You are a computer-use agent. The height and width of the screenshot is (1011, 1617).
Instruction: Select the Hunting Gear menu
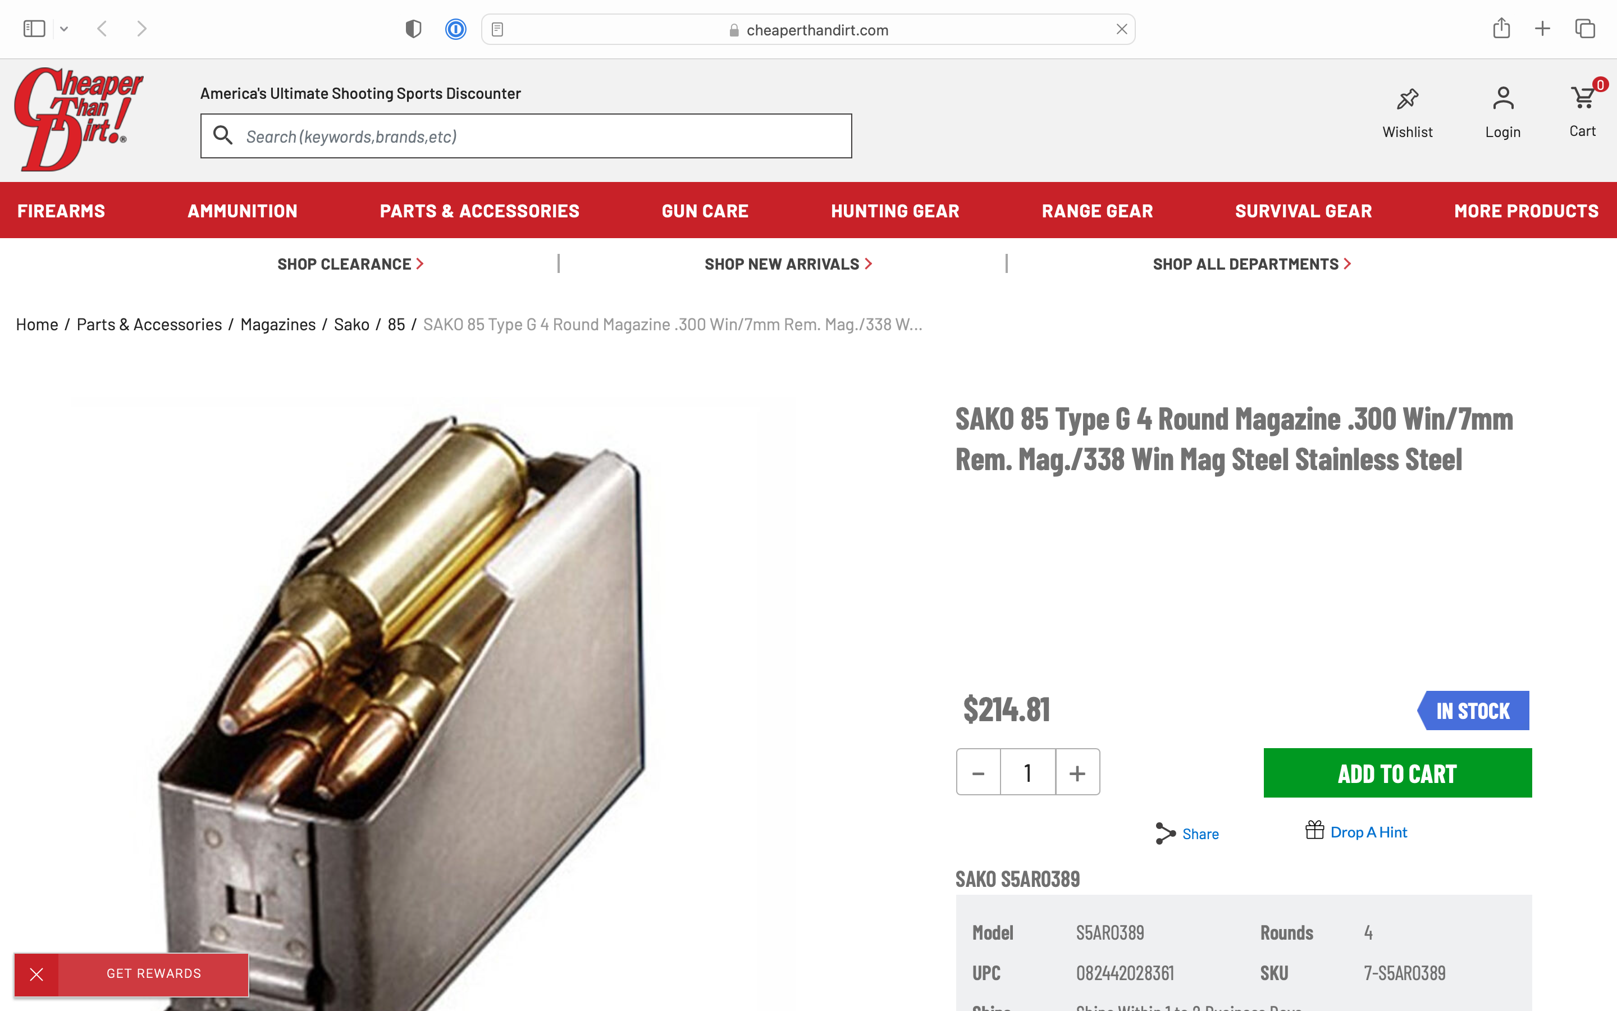[x=895, y=211]
